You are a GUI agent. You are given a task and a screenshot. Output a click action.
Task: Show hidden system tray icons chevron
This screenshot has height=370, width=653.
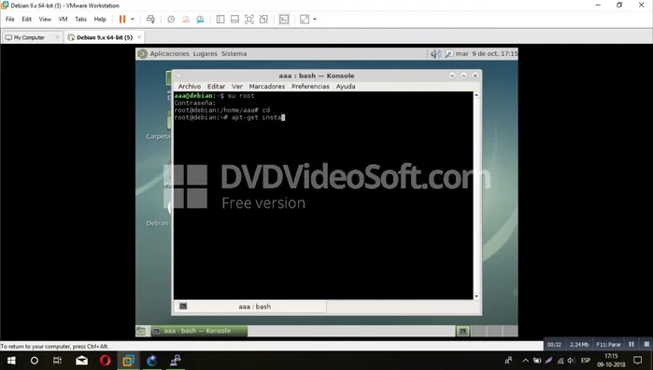click(x=526, y=361)
